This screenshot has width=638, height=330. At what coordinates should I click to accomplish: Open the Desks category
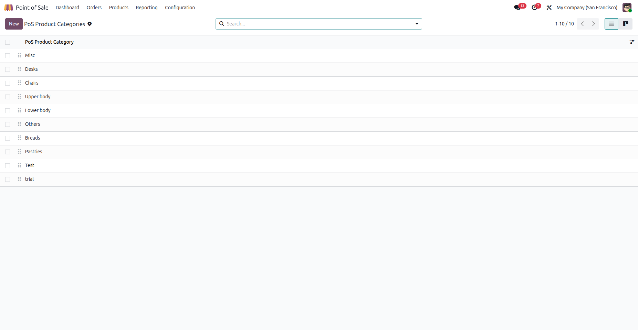click(31, 69)
